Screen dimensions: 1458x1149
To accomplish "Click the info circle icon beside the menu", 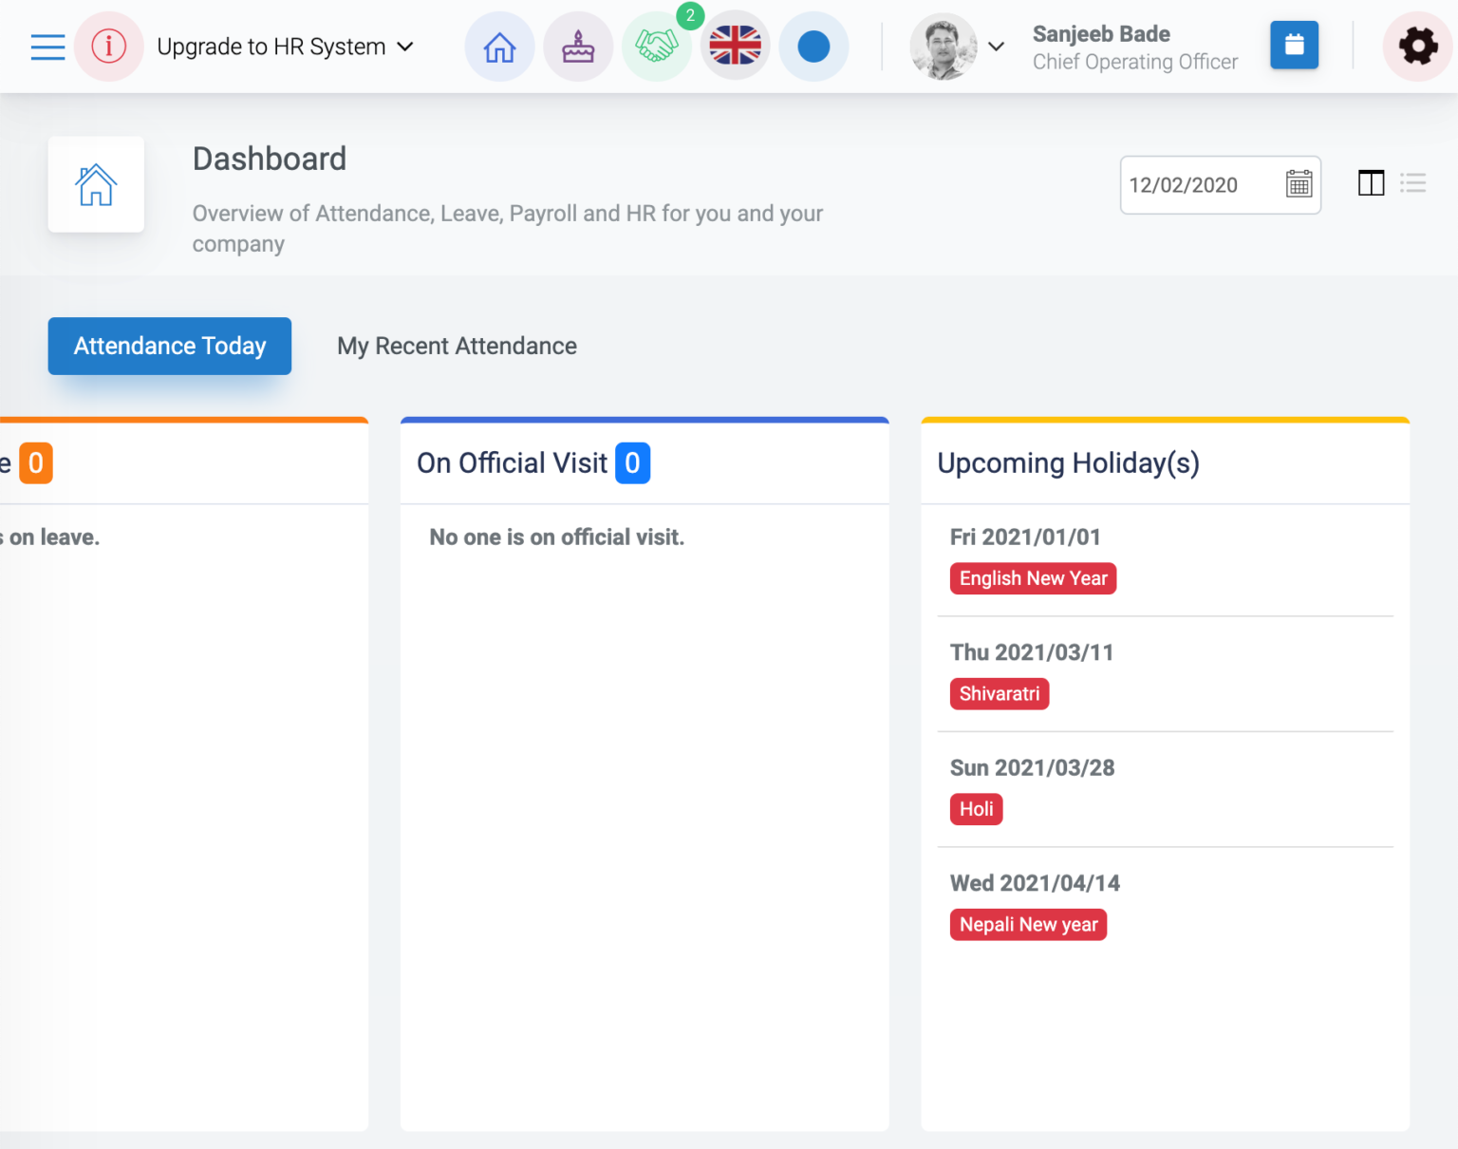I will tap(109, 46).
